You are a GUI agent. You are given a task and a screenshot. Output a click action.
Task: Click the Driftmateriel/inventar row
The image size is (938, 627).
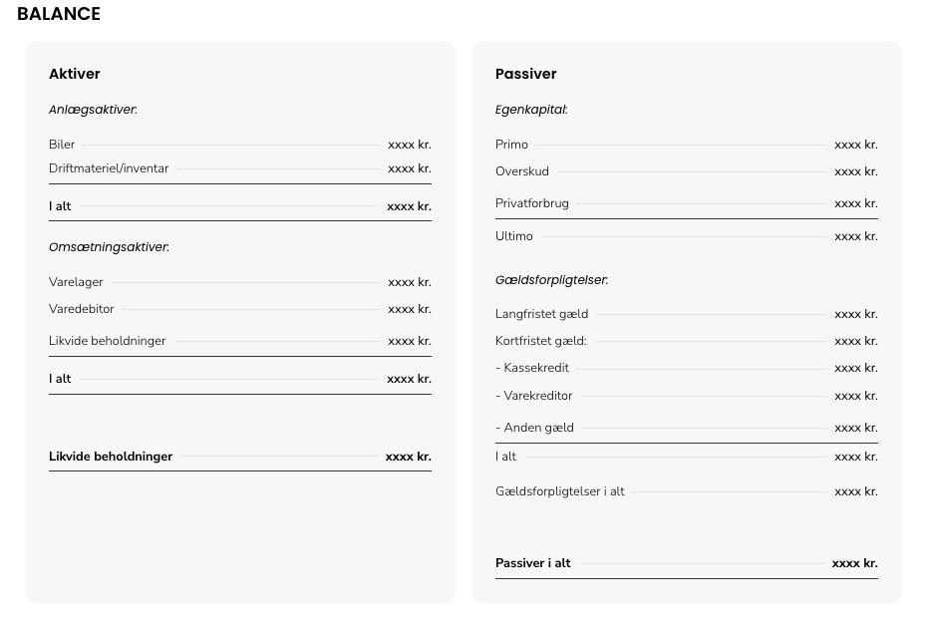point(240,168)
